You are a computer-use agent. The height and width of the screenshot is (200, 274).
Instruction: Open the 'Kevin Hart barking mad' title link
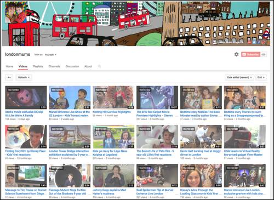[x=201, y=153]
